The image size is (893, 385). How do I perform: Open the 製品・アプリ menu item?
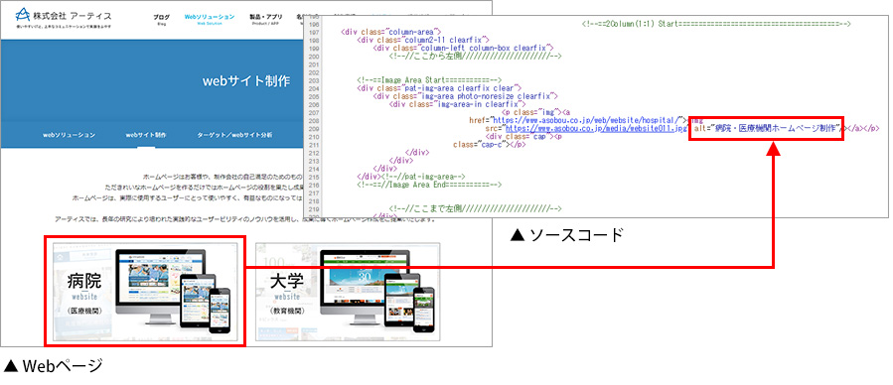266,19
